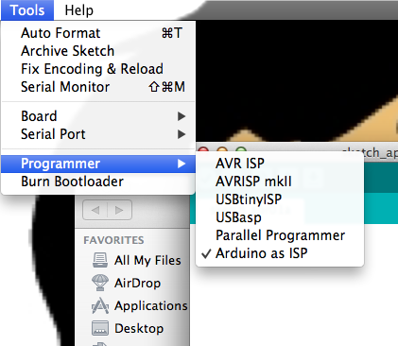
Task: Choose Auto Format from Tools menu
Action: (98, 33)
